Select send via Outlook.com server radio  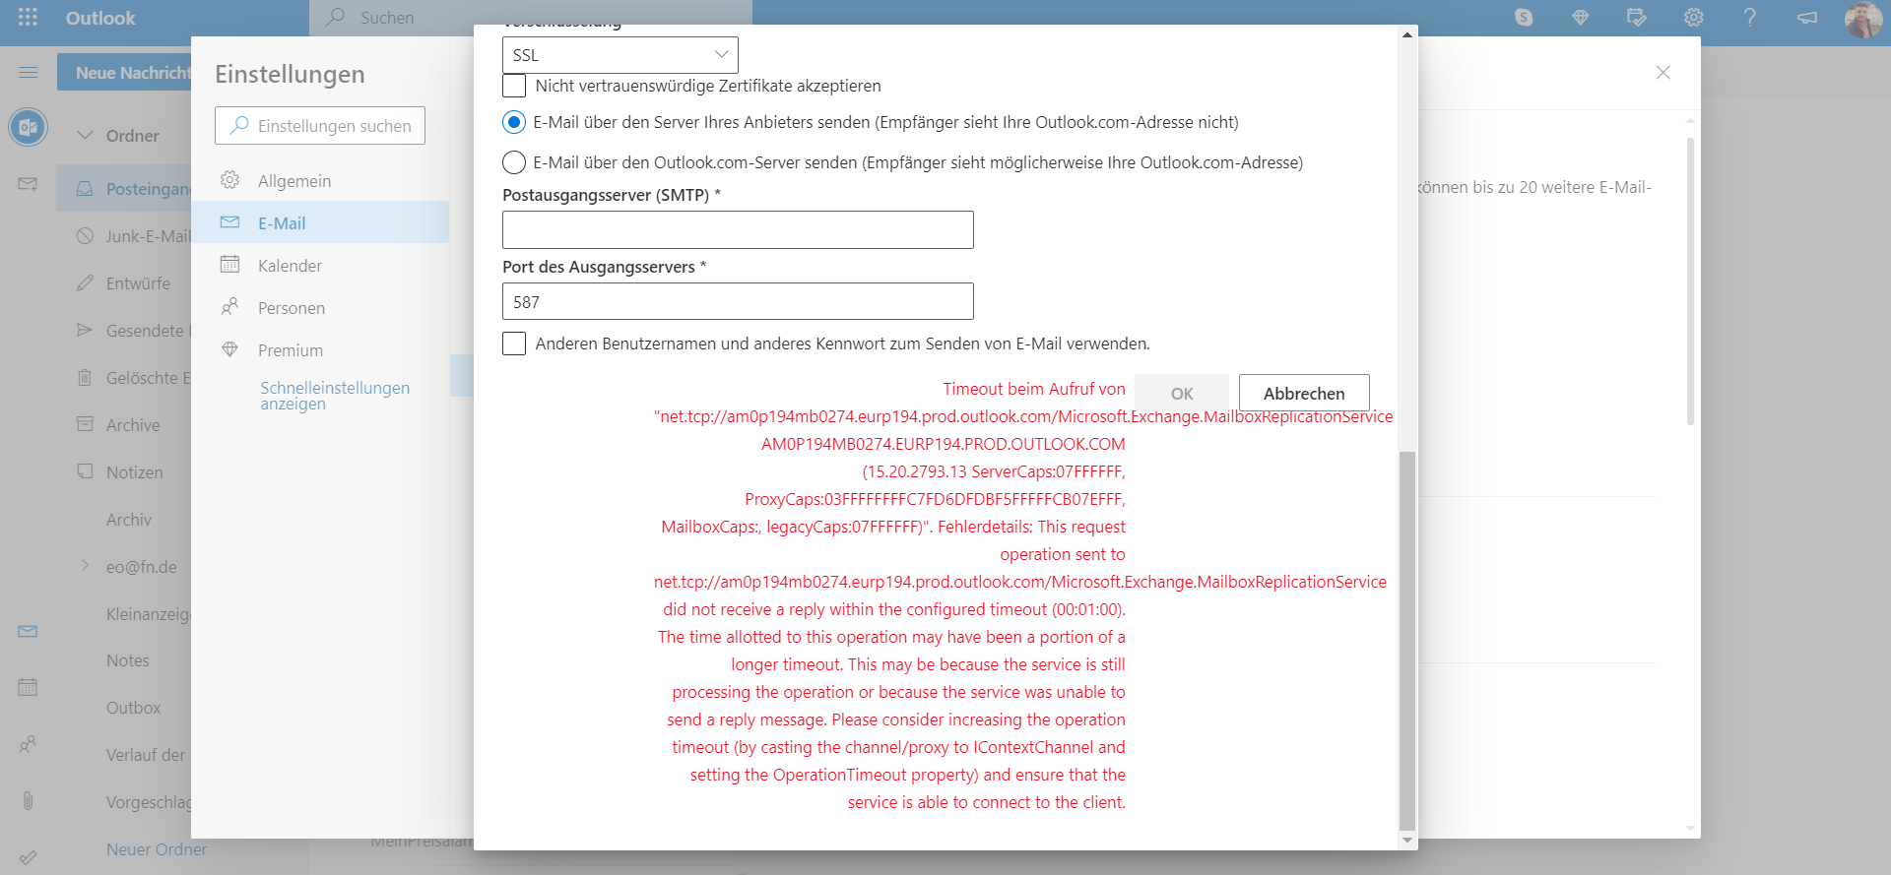click(x=514, y=162)
